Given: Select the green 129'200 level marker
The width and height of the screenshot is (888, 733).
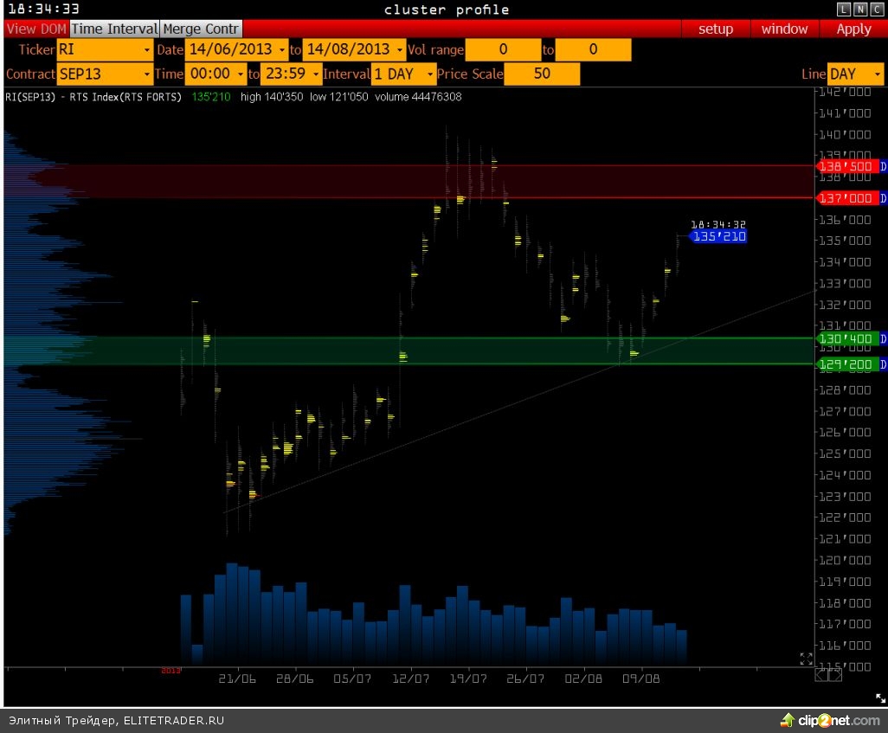Looking at the screenshot, I should pos(847,365).
